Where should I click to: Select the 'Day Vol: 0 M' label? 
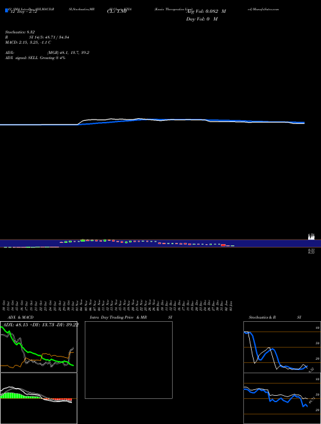pos(202,19)
